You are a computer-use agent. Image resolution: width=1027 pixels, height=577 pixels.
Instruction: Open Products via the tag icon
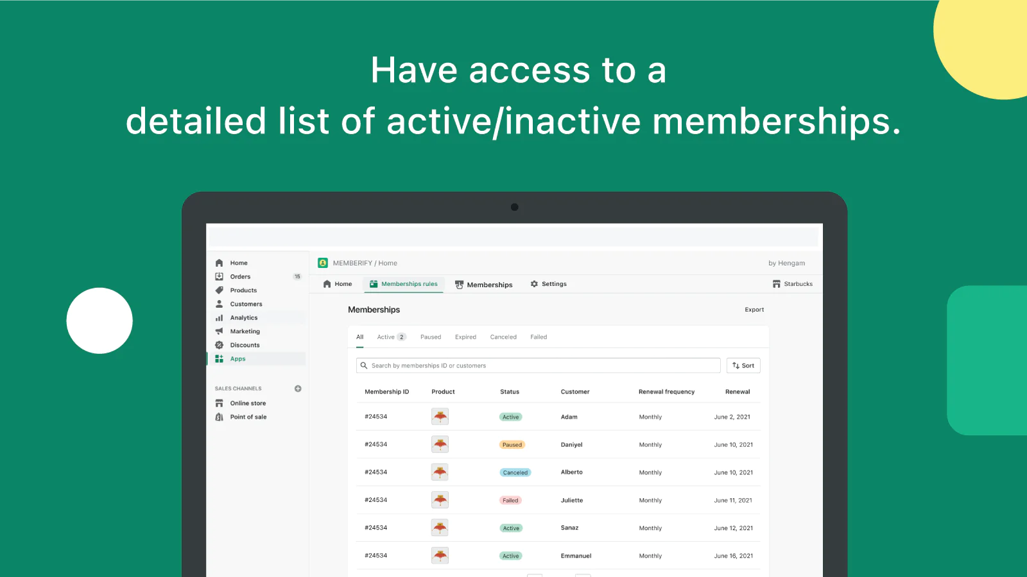[219, 290]
